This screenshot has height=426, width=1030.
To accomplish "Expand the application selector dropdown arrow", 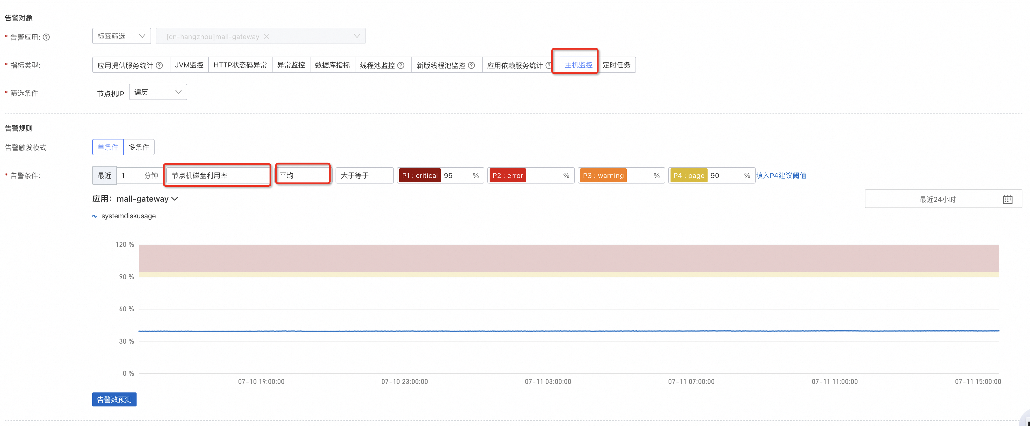I will tap(357, 36).
